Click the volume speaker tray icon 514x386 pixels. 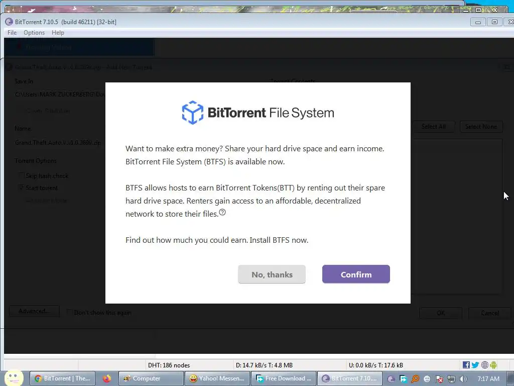pyautogui.click(x=463, y=379)
